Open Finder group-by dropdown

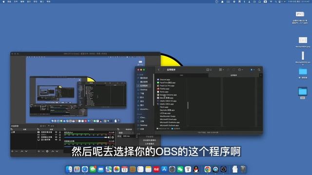[221, 70]
